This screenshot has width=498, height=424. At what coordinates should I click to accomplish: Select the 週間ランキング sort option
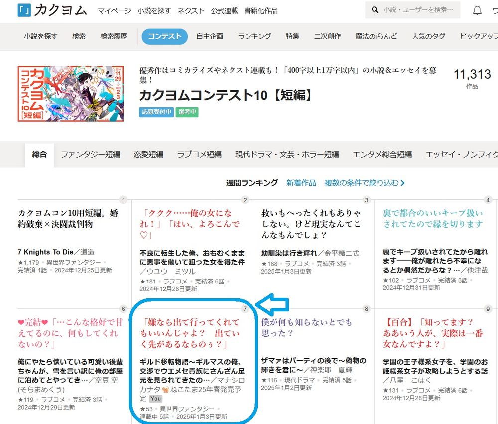252,183
